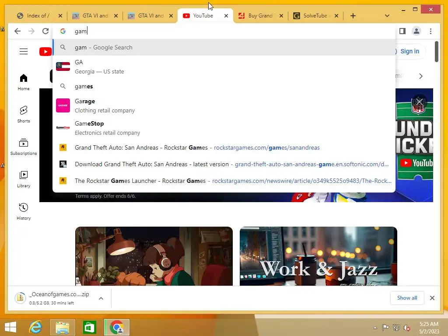Open Shorts in YouTube sidebar
This screenshot has width=448, height=336.
click(24, 115)
